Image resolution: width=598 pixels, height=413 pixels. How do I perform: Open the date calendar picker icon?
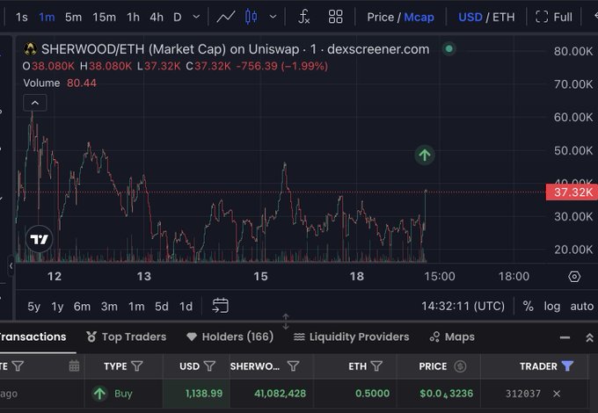click(x=74, y=366)
